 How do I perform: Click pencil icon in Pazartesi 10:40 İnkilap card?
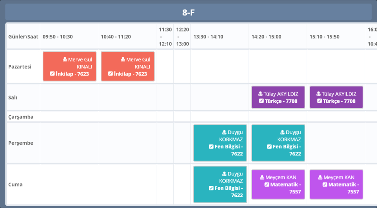[110, 74]
